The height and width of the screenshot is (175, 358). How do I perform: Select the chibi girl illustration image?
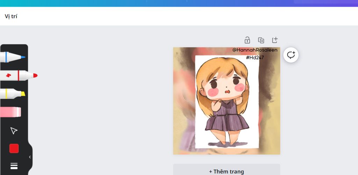click(x=227, y=102)
